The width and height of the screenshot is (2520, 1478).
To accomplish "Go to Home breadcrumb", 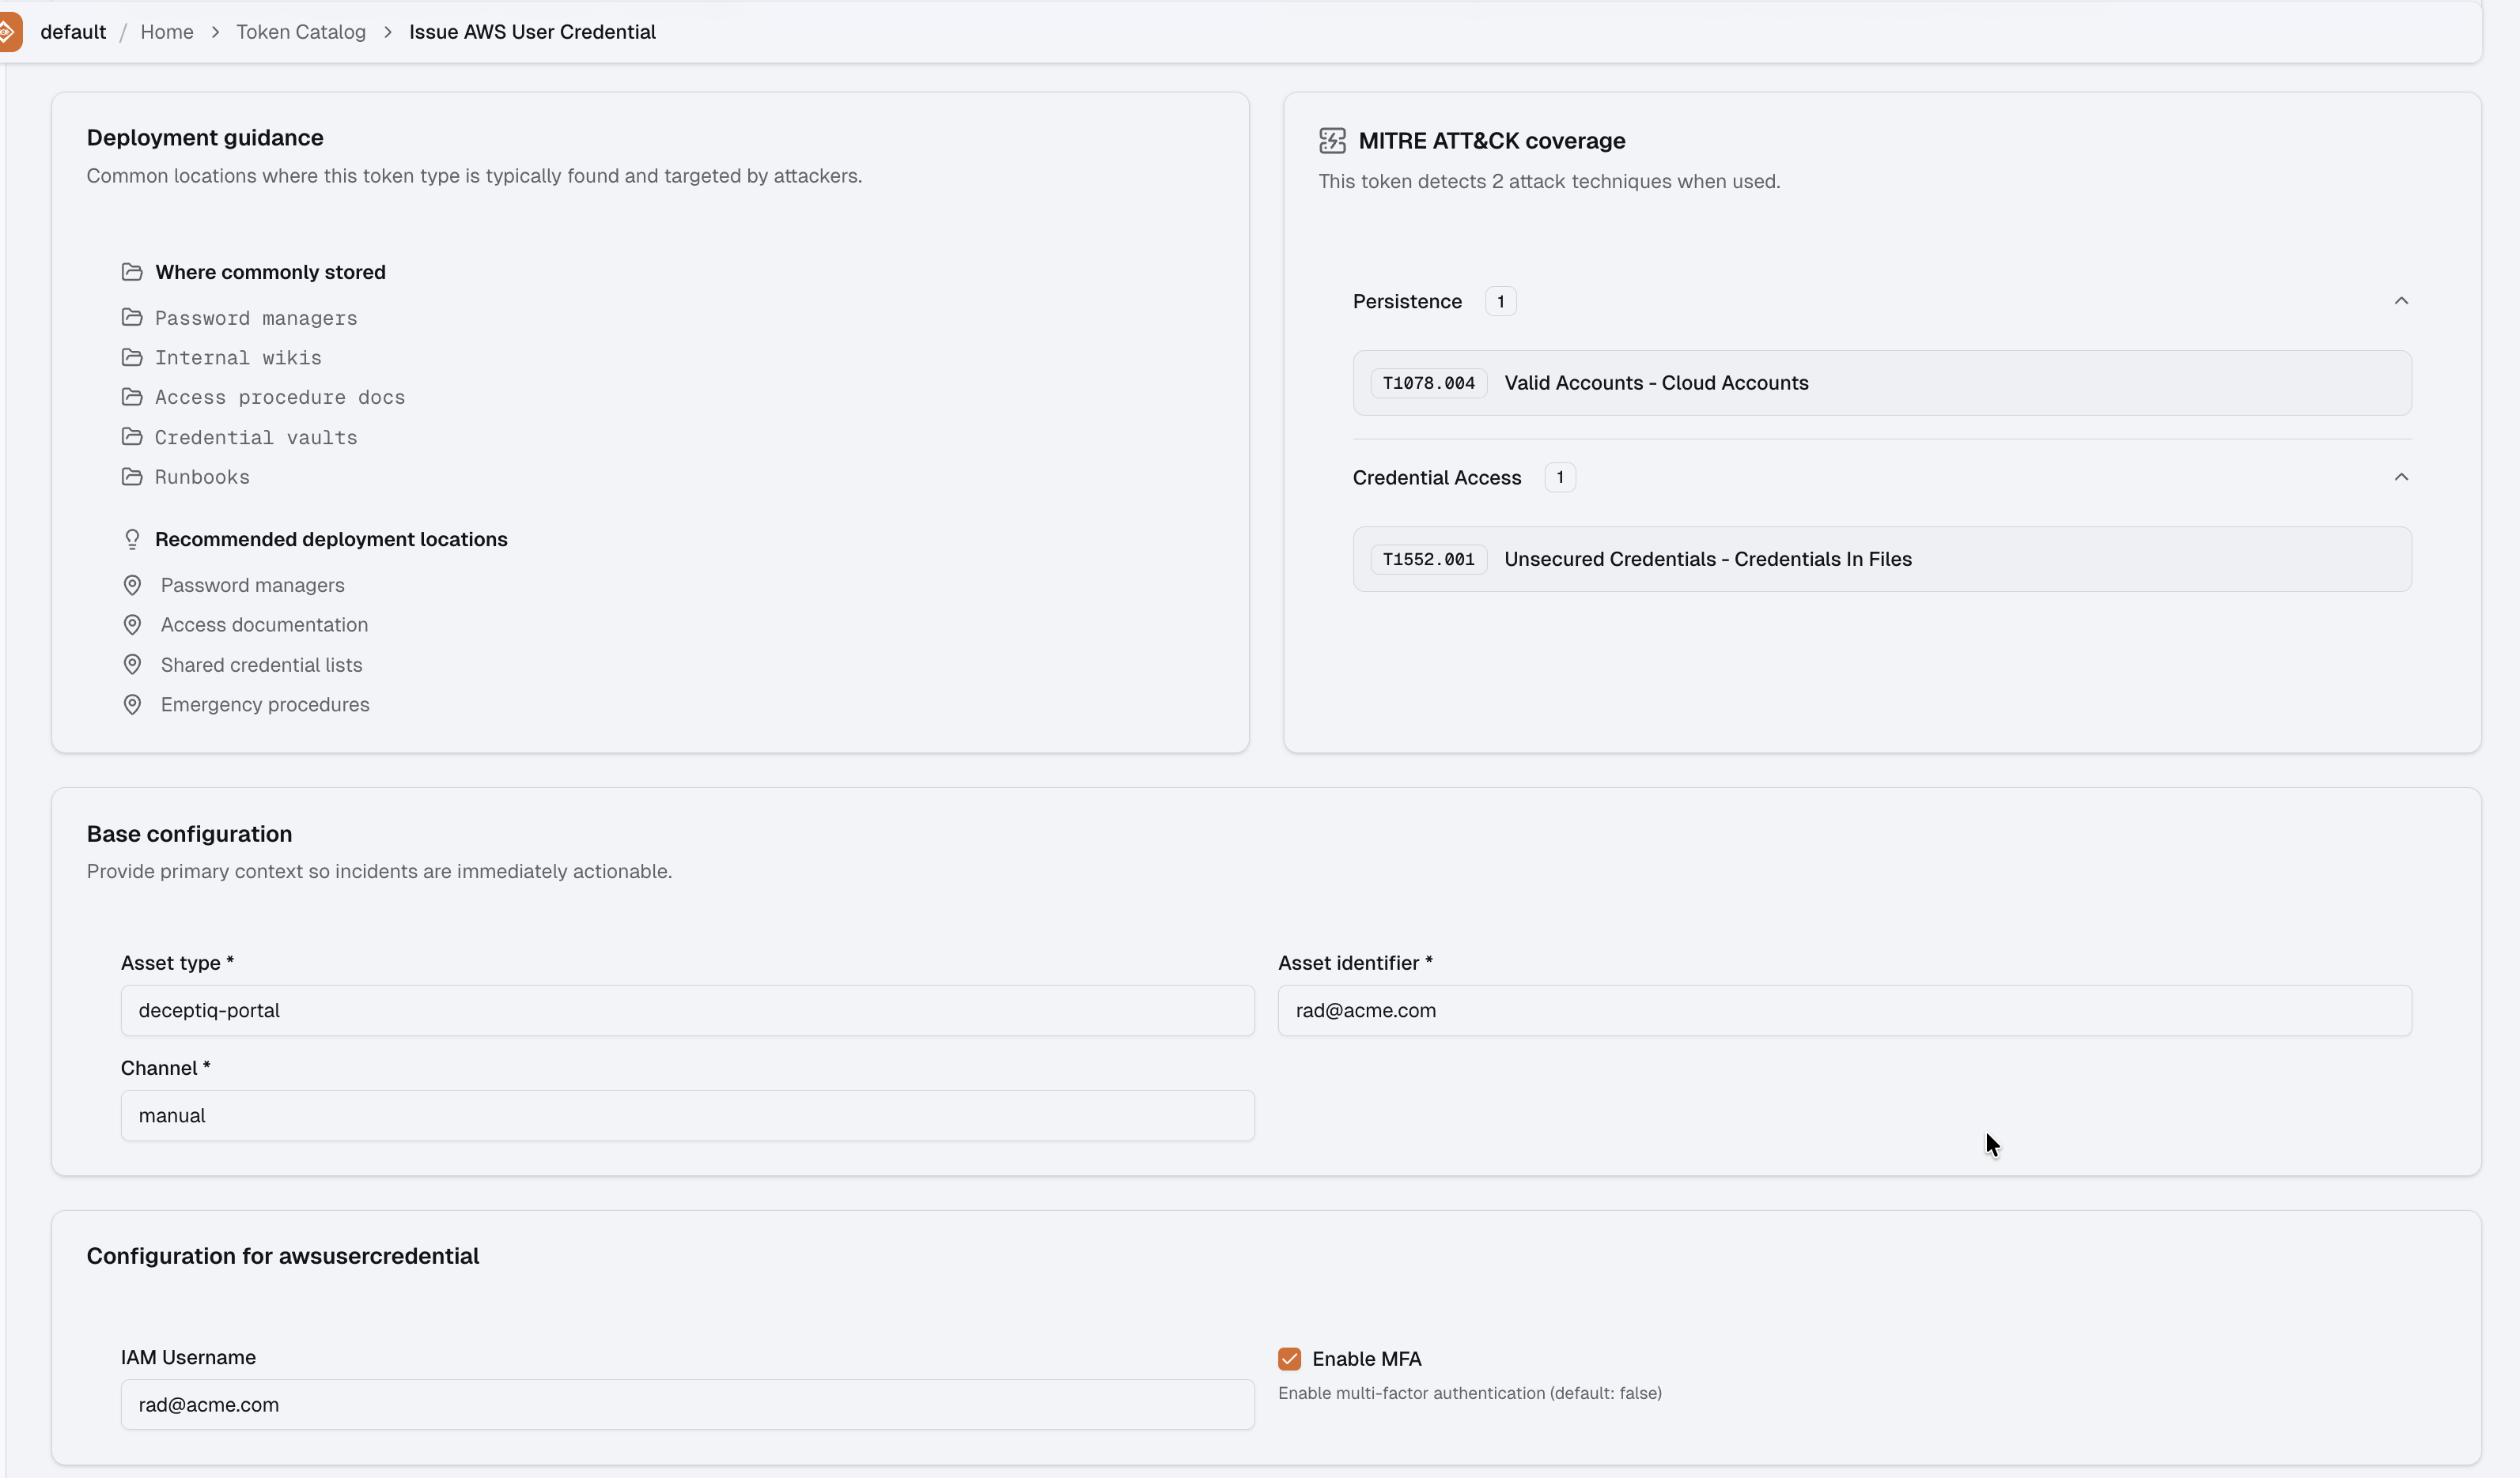I will [167, 32].
